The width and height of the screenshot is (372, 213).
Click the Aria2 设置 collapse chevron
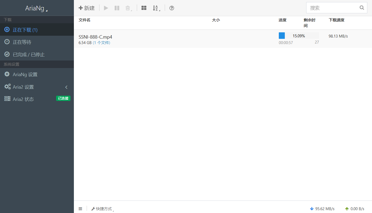tap(66, 87)
